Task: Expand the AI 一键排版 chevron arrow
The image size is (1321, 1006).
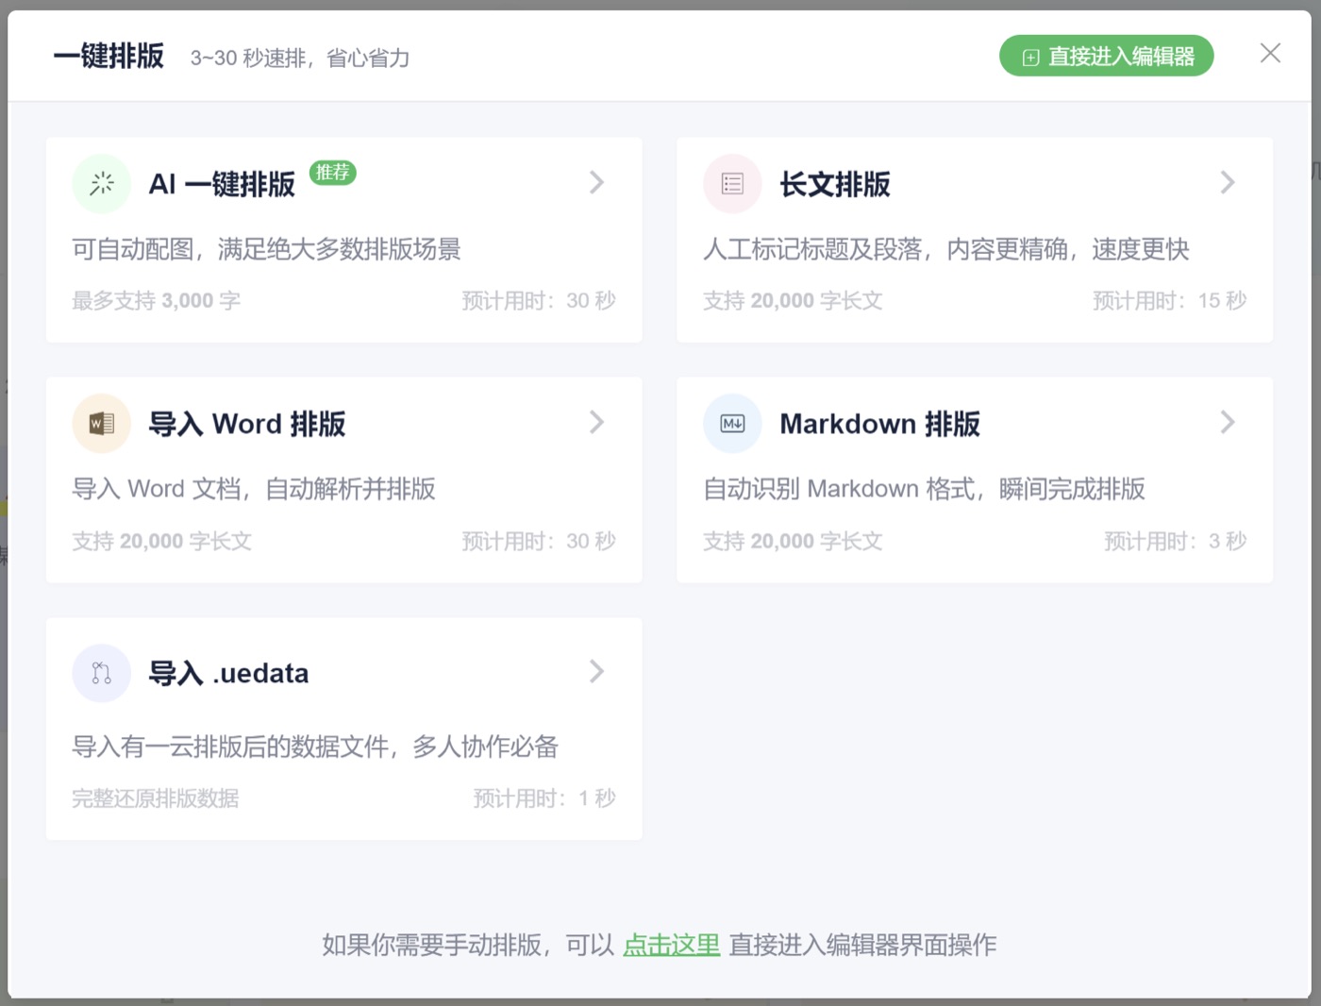Action: coord(596,182)
